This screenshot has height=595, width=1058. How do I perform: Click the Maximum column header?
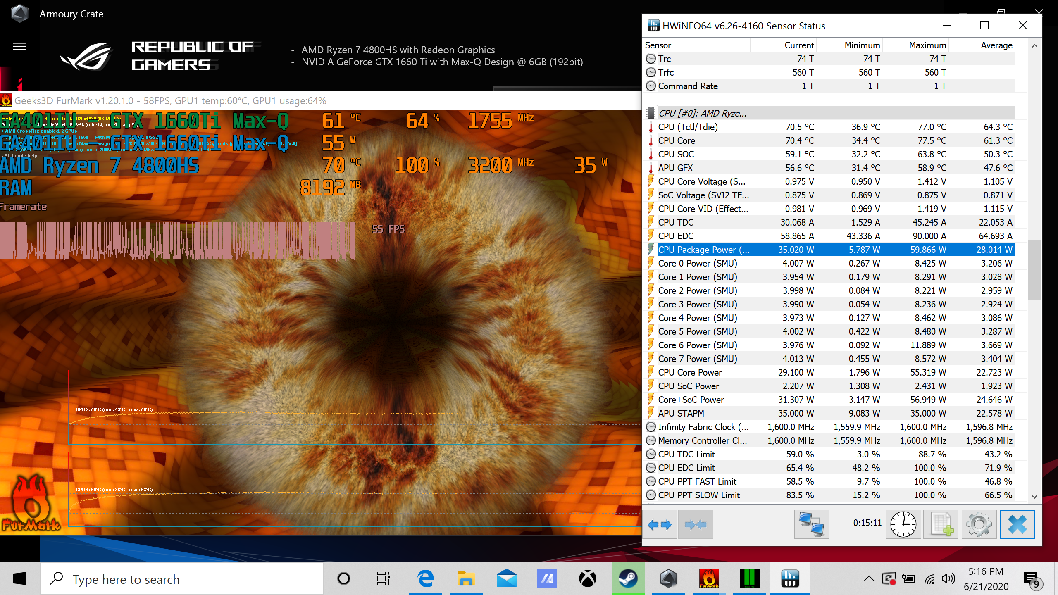pyautogui.click(x=916, y=45)
